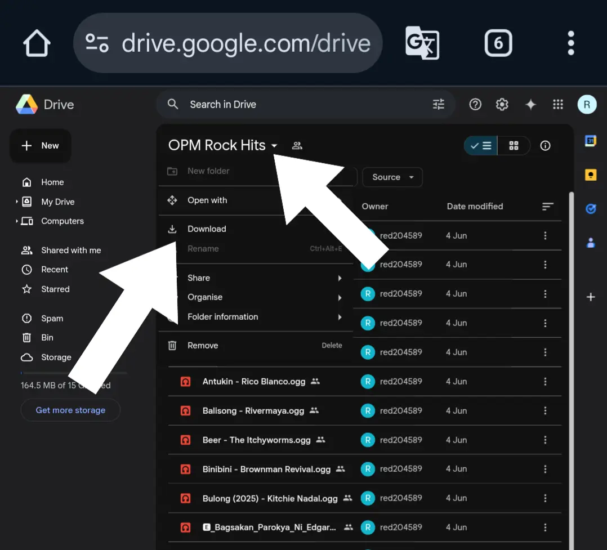Click the Google Drive logo
This screenshot has width=607, height=550.
pyautogui.click(x=26, y=104)
